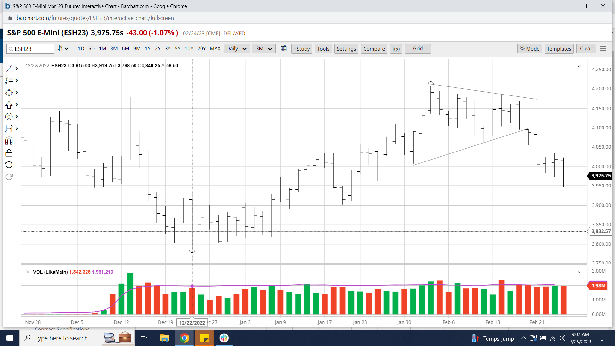The image size is (615, 346).
Task: Click the undo arrow icon
Action: click(9, 165)
